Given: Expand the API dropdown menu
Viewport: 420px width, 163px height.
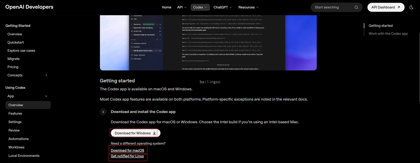Looking at the screenshot, I should click(182, 7).
